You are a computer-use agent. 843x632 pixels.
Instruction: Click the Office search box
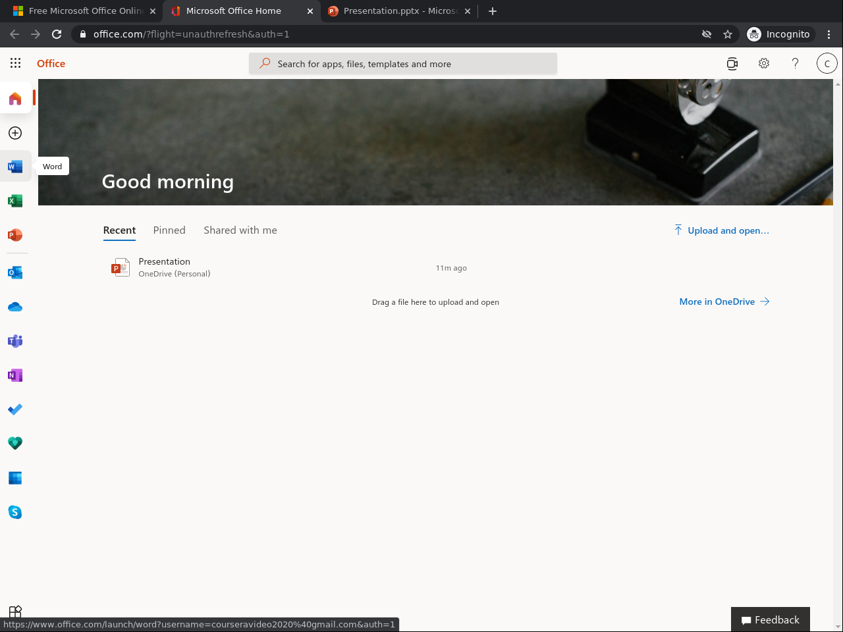point(403,64)
